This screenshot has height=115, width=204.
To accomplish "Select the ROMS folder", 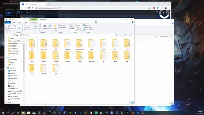I will [80, 57].
